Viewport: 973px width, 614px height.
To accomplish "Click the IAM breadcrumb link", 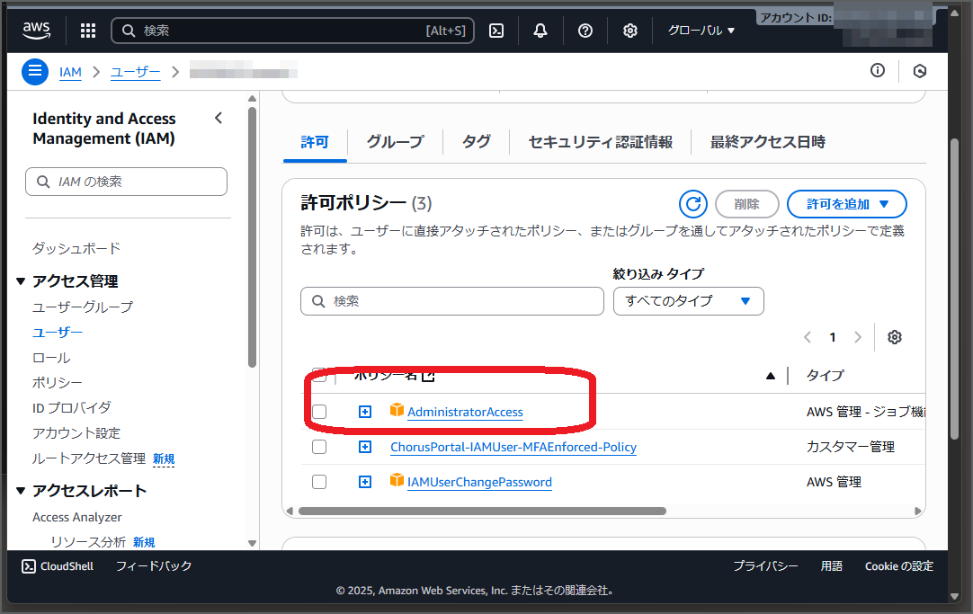I will tap(70, 72).
